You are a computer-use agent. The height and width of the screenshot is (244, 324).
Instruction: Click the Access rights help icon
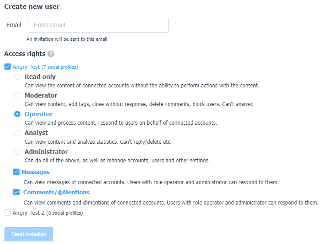[51, 54]
